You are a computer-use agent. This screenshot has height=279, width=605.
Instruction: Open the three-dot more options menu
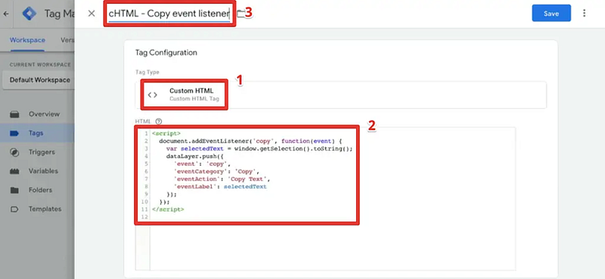coord(584,14)
